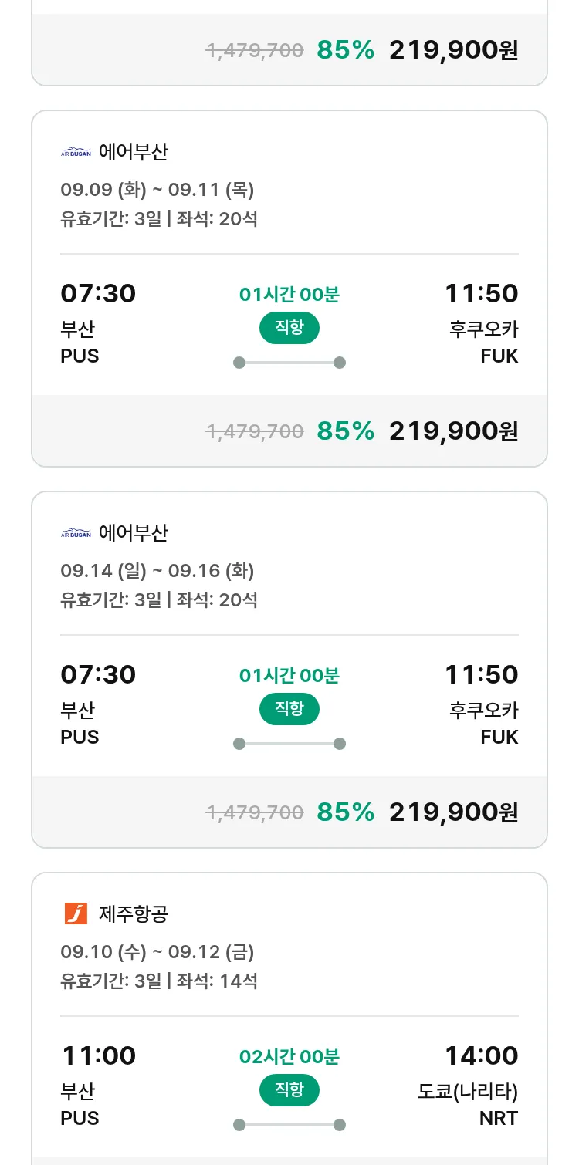Tap the route line on the 09.09 flight

pyautogui.click(x=289, y=363)
